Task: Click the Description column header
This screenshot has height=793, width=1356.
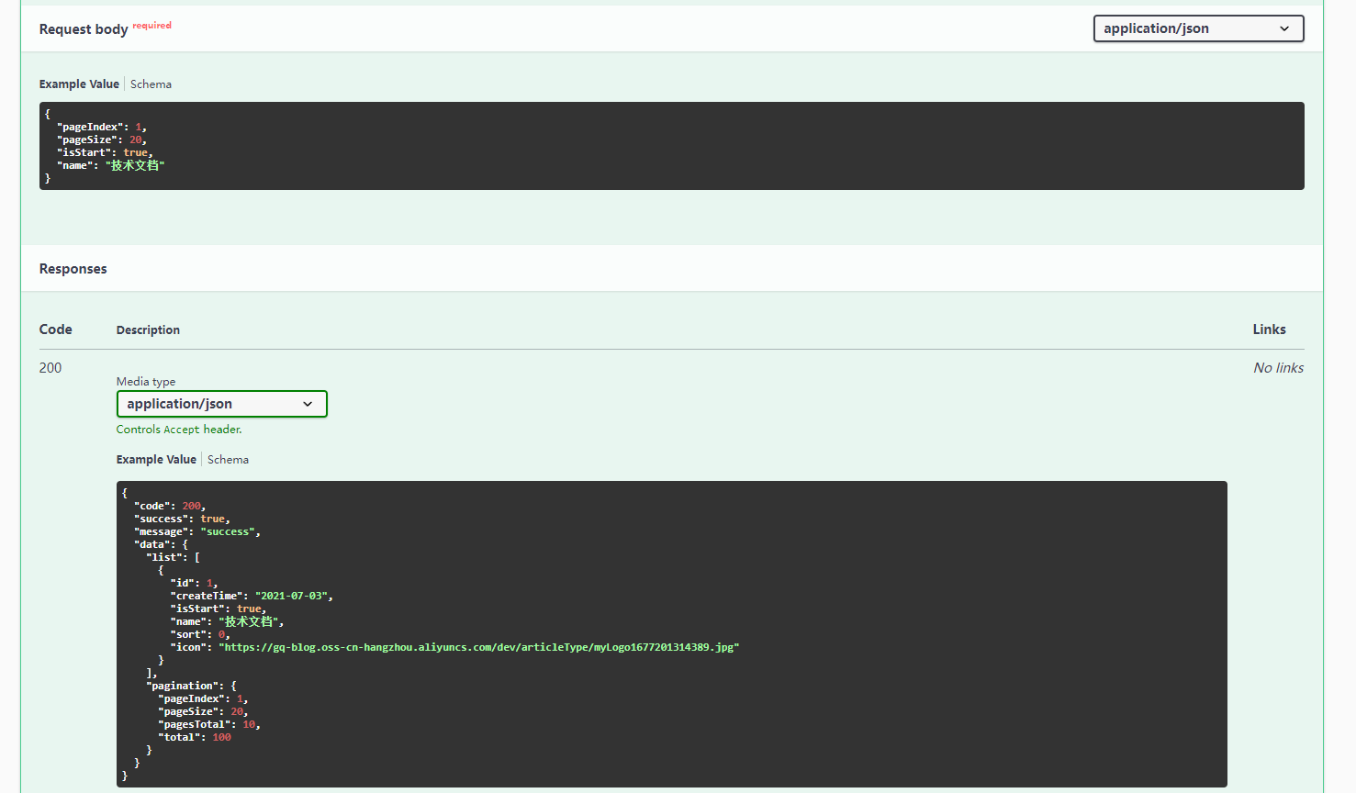Action: pyautogui.click(x=148, y=330)
